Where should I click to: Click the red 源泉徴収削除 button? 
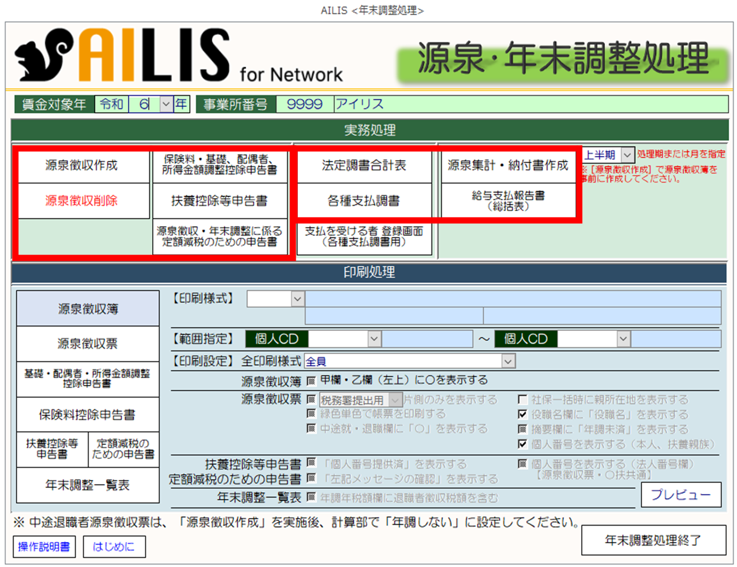(x=82, y=201)
